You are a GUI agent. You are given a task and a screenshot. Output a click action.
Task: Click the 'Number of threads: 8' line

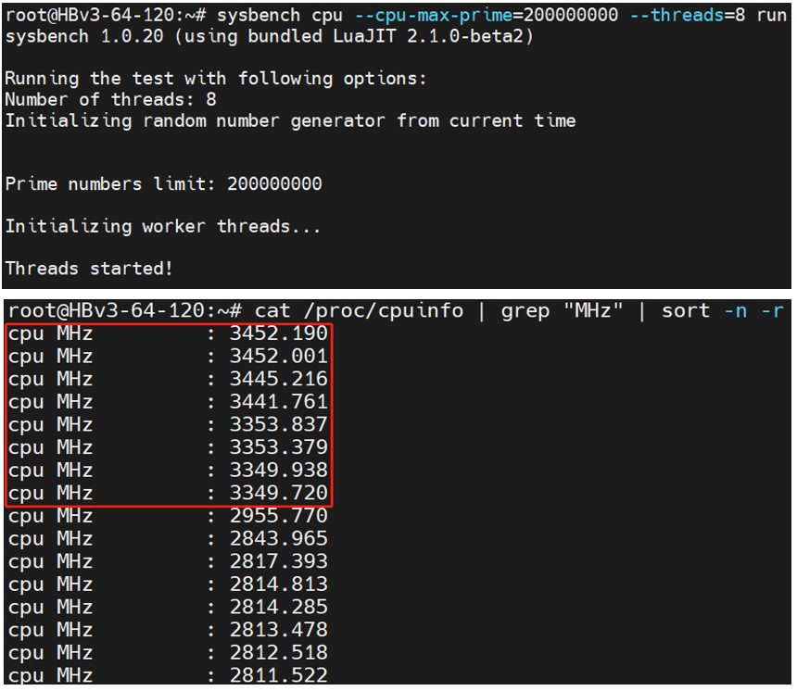(111, 100)
